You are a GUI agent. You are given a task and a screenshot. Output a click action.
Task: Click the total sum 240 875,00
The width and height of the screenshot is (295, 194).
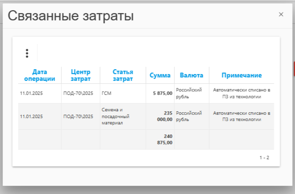[x=164, y=139]
